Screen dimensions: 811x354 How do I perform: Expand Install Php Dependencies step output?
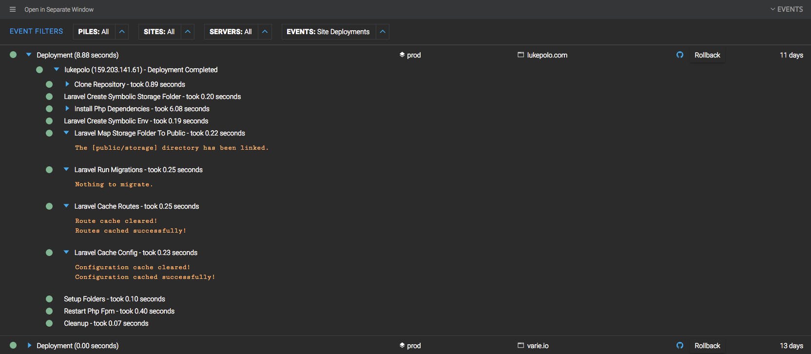coord(67,109)
